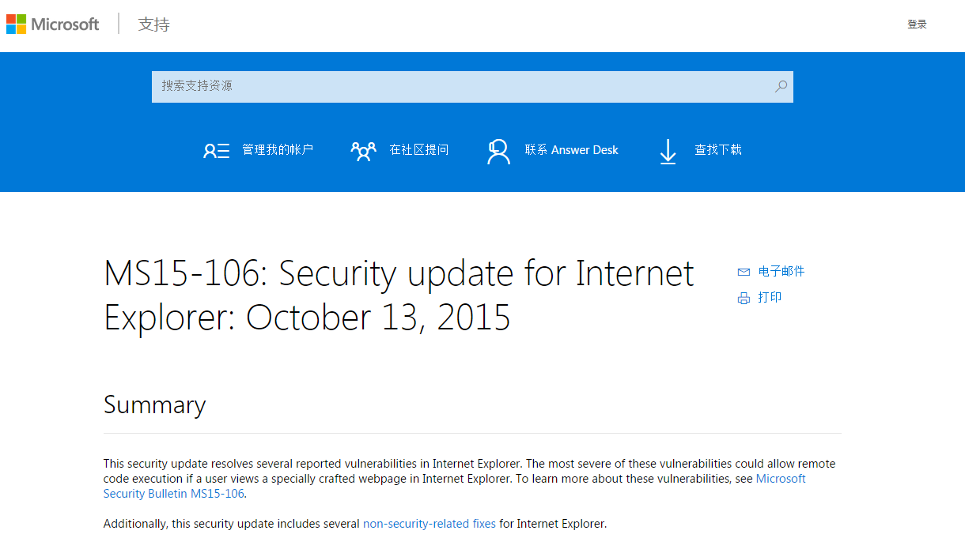
Task: Click the manage account person icon
Action: click(x=216, y=150)
